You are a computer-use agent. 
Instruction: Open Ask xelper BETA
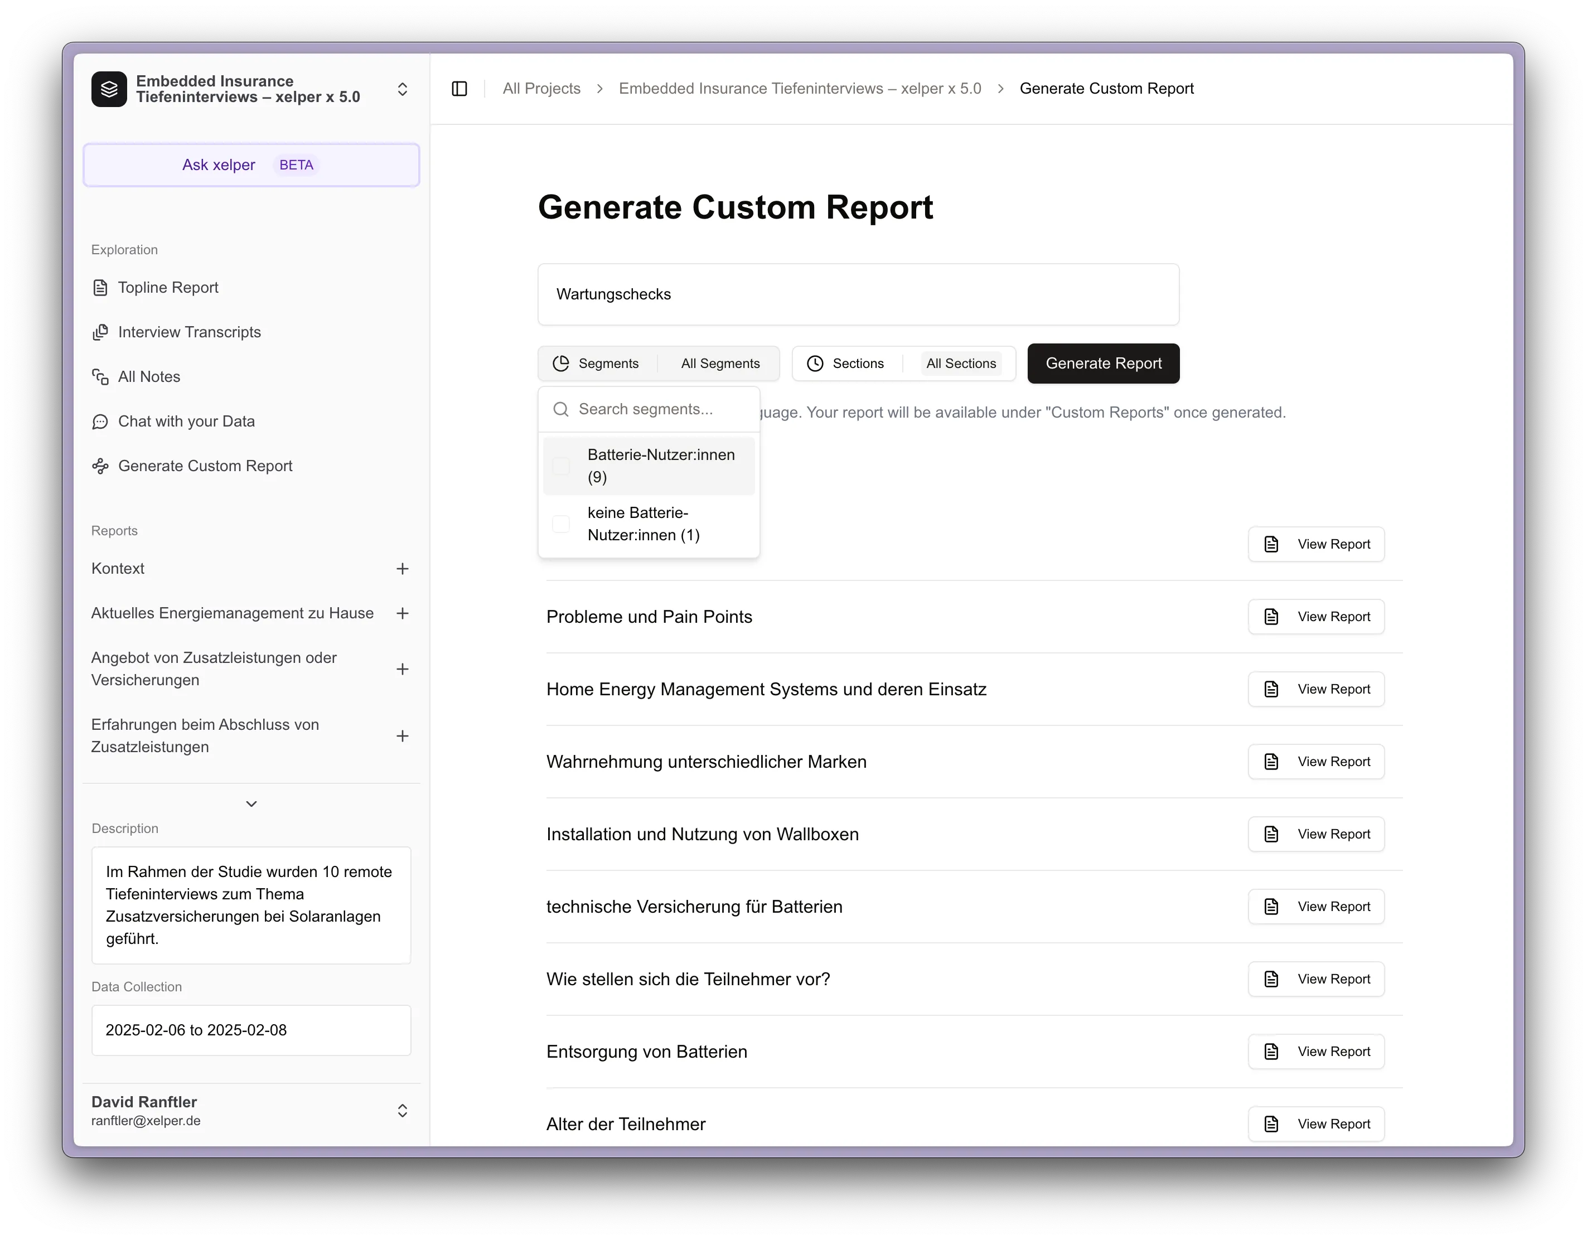251,165
